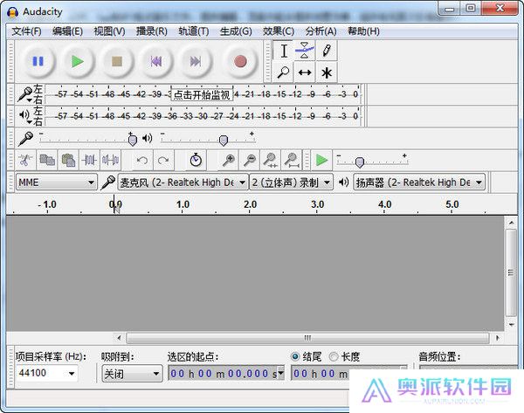The image size is (524, 413).
Task: Skip to start of project
Action: tap(156, 61)
